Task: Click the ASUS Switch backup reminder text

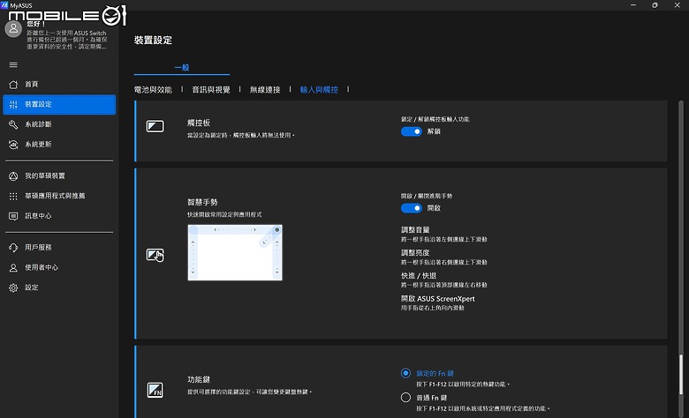Action: (x=67, y=40)
